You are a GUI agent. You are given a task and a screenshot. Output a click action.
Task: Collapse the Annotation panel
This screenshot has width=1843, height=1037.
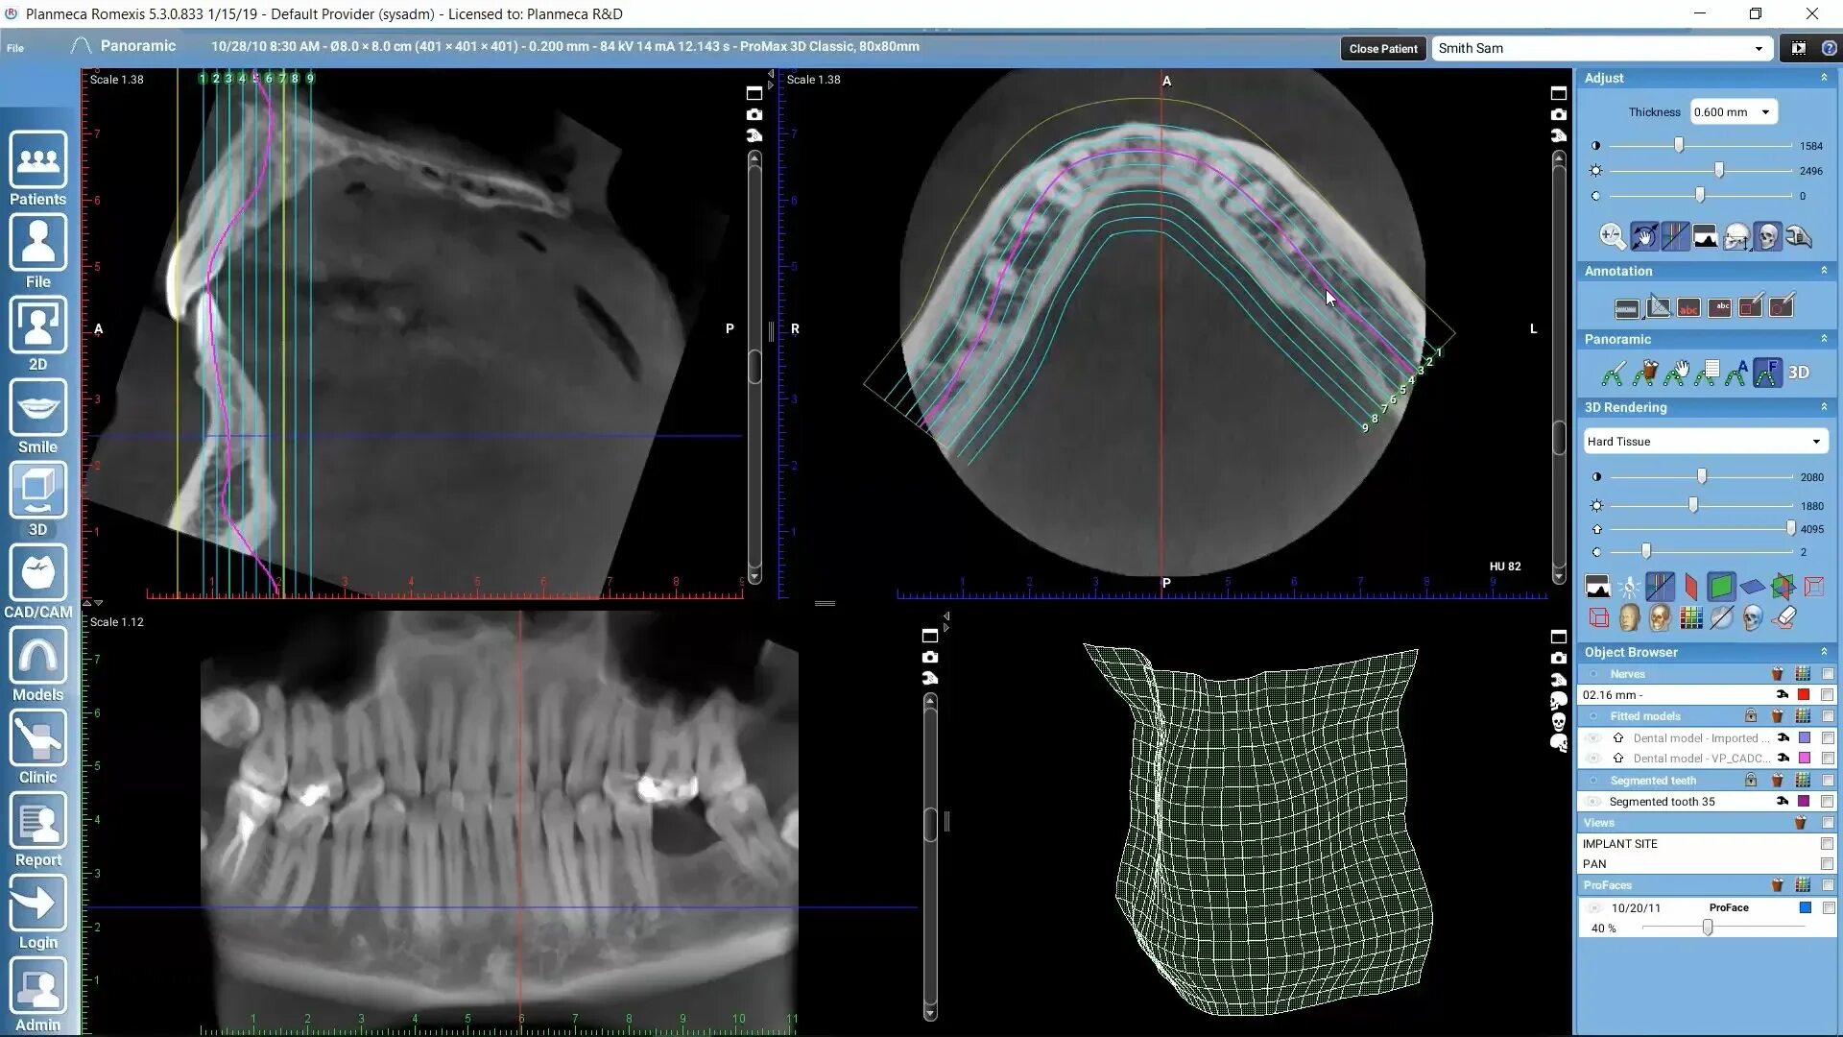tap(1824, 271)
